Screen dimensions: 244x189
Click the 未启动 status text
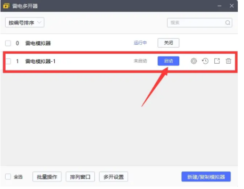pyautogui.click(x=140, y=61)
